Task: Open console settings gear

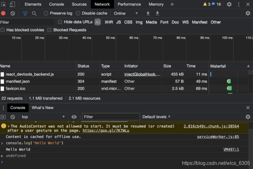Action: click(x=248, y=117)
